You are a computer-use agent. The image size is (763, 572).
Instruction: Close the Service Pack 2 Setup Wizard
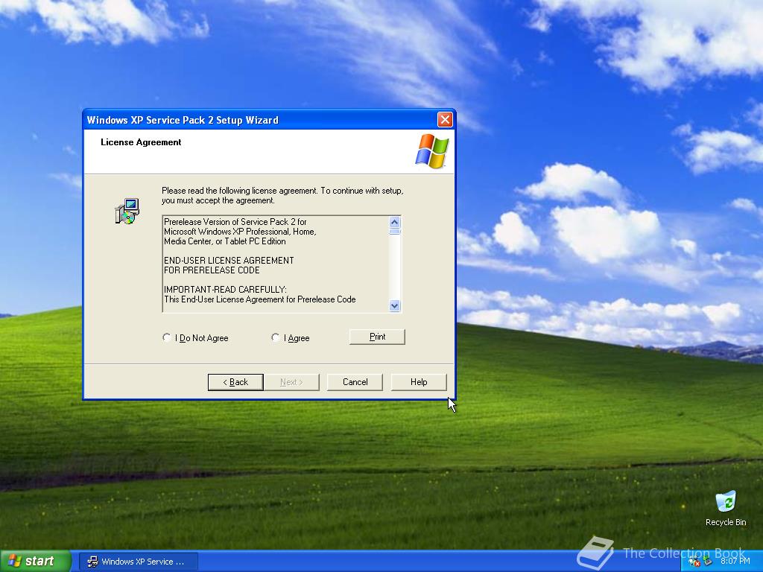pos(445,120)
